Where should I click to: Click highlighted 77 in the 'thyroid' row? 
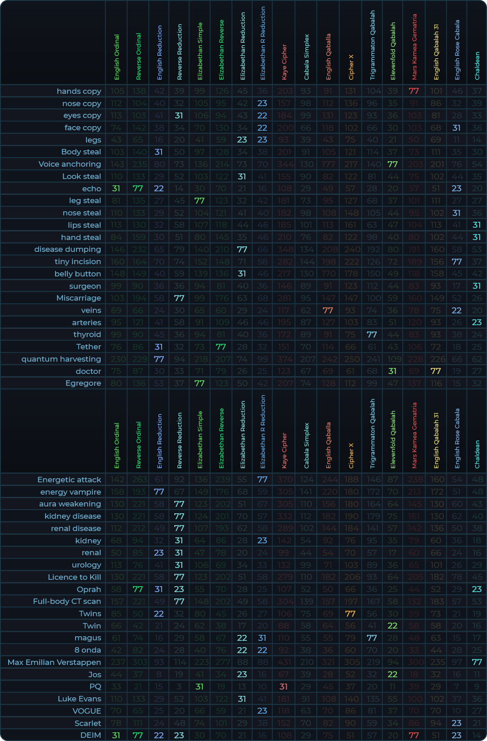pyautogui.click(x=372, y=334)
